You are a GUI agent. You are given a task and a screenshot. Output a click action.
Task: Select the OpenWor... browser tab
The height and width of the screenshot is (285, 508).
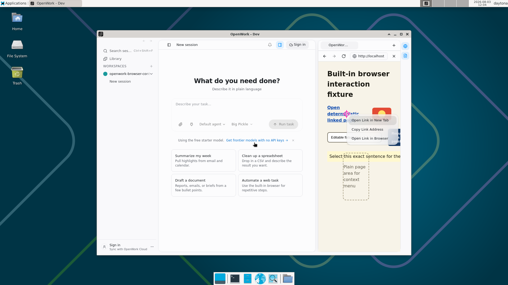(x=339, y=45)
